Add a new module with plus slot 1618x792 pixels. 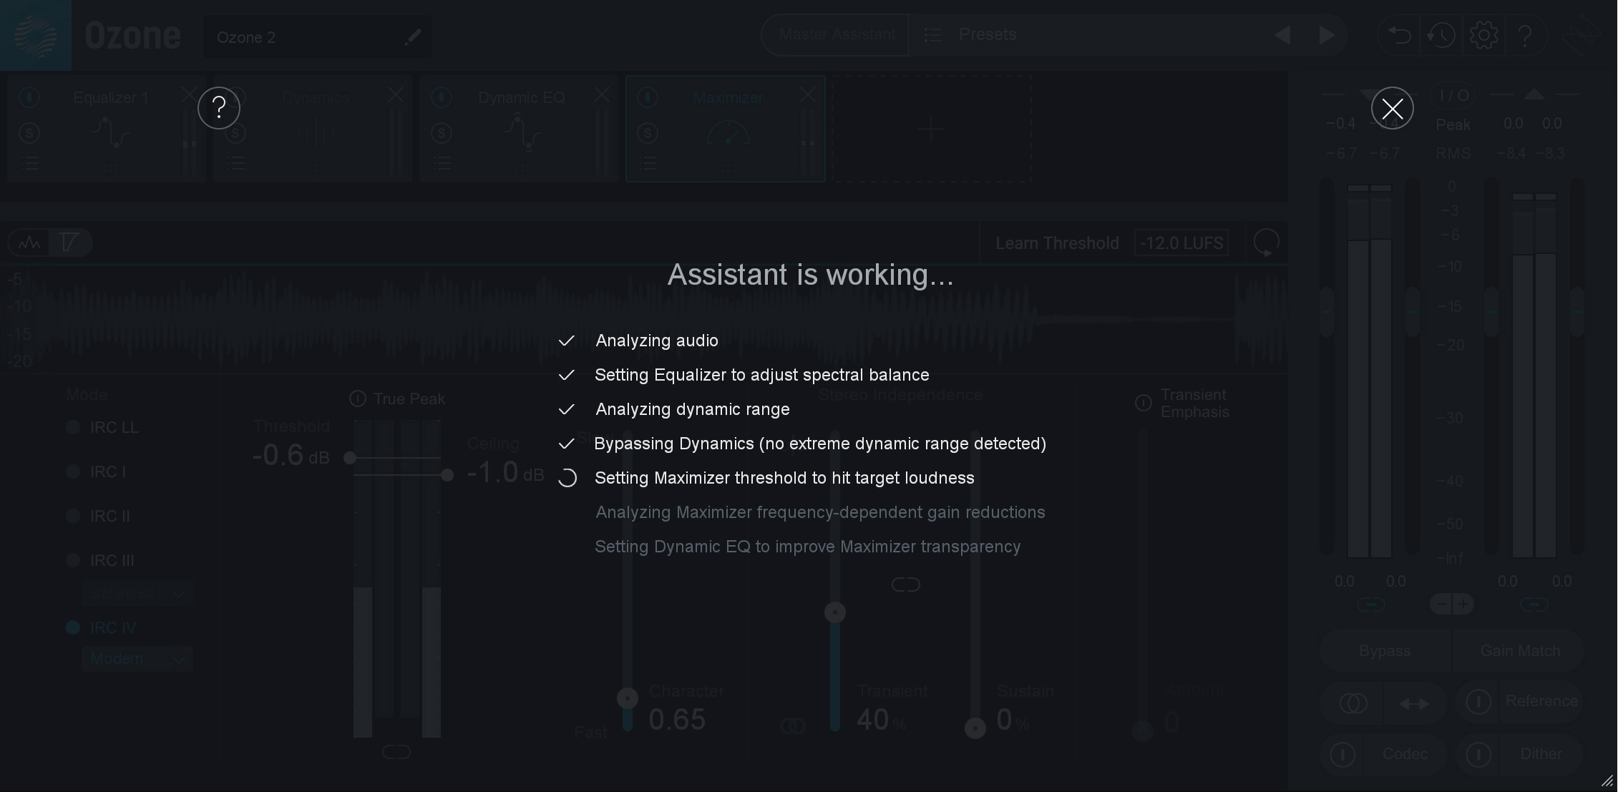[x=931, y=129]
